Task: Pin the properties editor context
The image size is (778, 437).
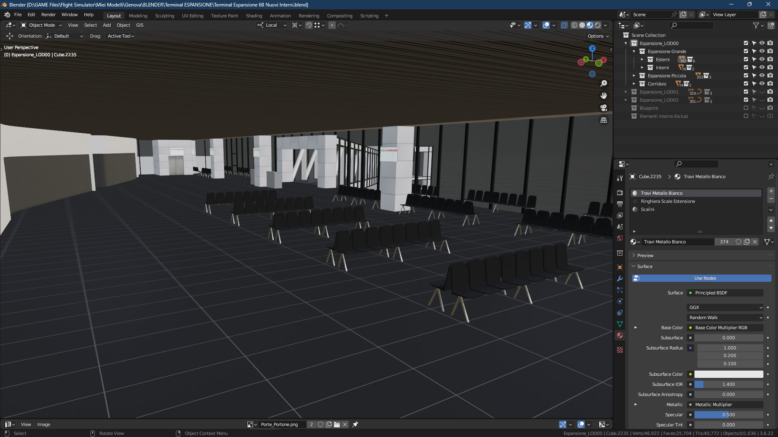Action: [x=771, y=177]
